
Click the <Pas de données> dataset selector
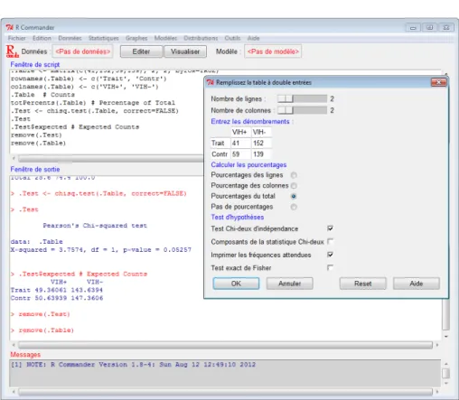coord(83,51)
